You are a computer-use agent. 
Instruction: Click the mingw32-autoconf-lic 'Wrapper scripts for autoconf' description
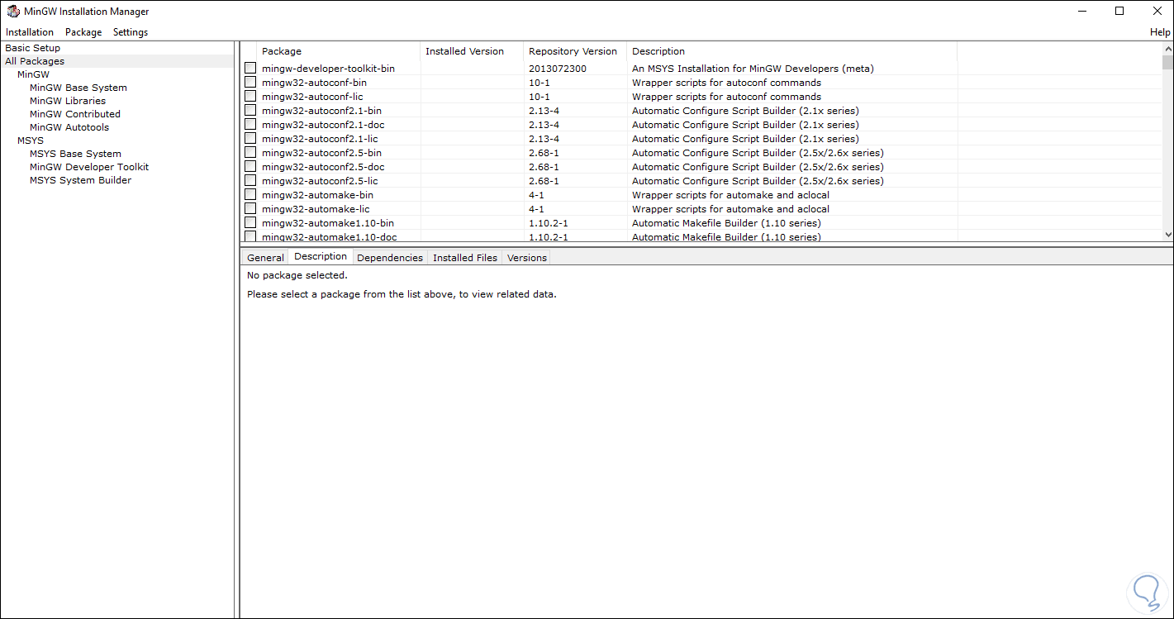pyautogui.click(x=726, y=97)
